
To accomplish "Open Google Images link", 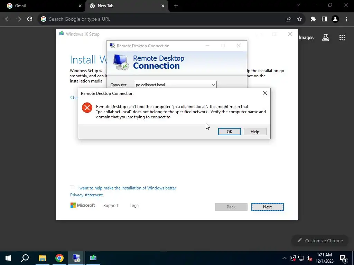I will 306,38.
